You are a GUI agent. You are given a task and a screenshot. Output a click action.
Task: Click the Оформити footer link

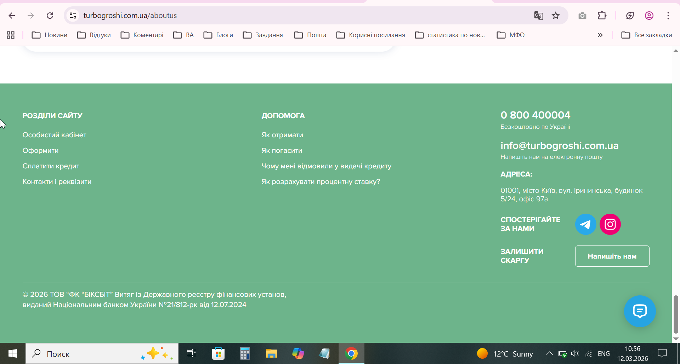[x=41, y=150]
